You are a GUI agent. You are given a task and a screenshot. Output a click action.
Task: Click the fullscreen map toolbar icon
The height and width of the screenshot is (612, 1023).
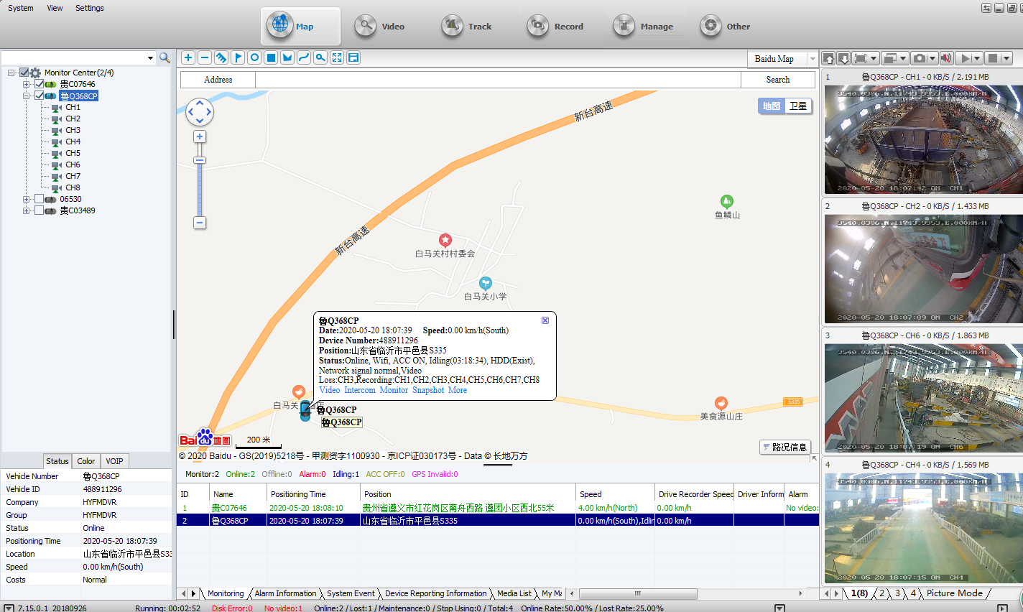click(x=337, y=57)
